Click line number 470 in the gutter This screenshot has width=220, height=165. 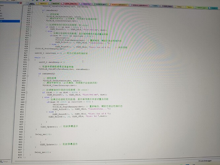20,157
